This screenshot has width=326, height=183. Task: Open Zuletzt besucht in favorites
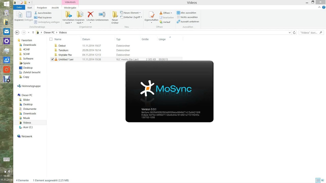pos(32,72)
